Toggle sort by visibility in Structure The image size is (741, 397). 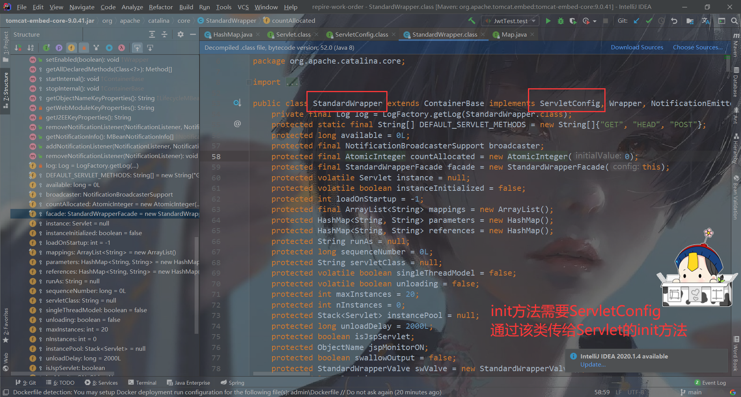click(x=18, y=48)
